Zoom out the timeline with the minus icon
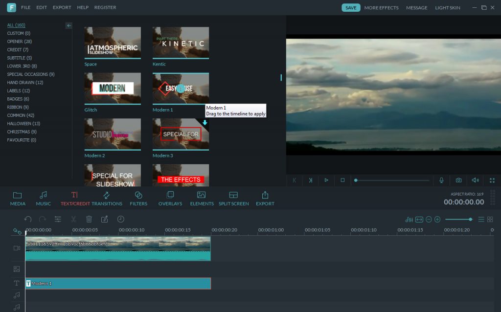This screenshot has height=312, width=501. pos(429,220)
